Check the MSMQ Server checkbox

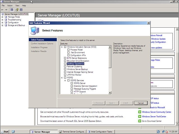click(x=72, y=83)
